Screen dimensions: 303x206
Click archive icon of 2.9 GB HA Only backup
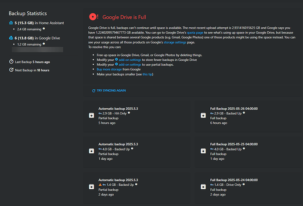click(92, 115)
